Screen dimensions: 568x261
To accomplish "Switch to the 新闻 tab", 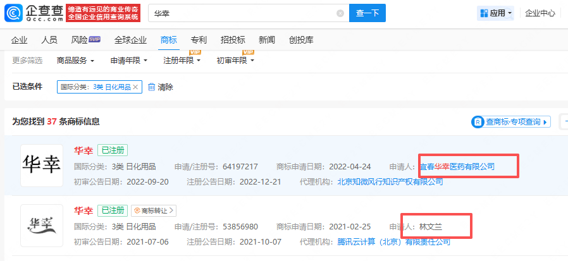I will point(267,40).
